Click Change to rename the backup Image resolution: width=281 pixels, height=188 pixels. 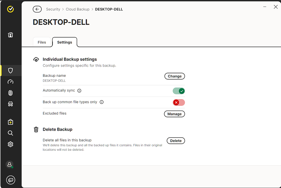[x=174, y=76]
